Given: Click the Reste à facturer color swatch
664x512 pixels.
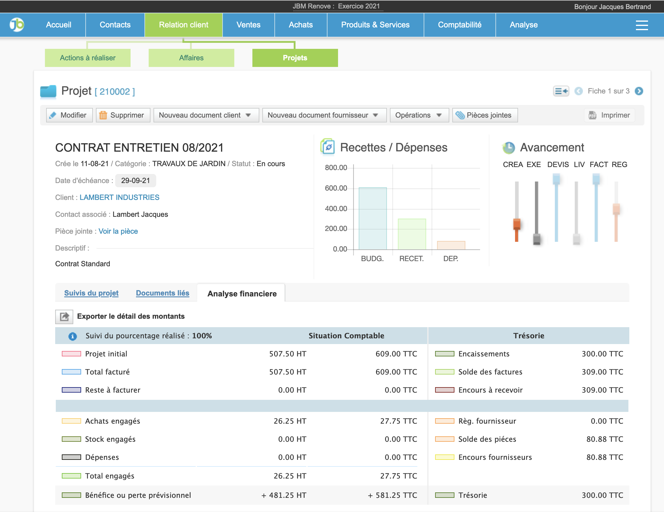Looking at the screenshot, I should (71, 390).
